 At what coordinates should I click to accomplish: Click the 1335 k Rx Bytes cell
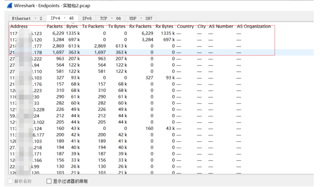[168, 33]
